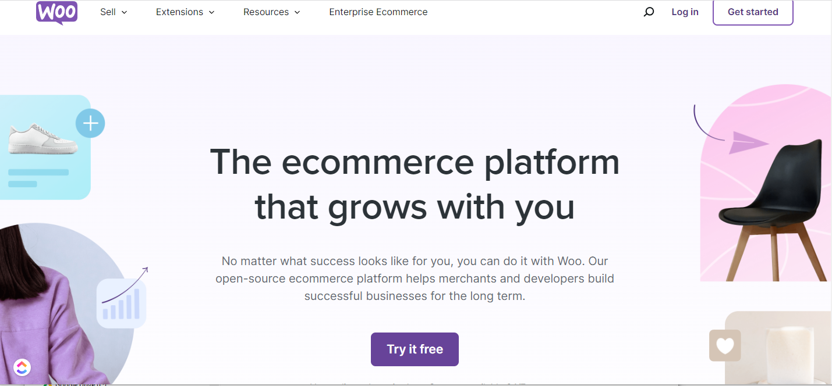Open the site search magnifier icon

[648, 12]
